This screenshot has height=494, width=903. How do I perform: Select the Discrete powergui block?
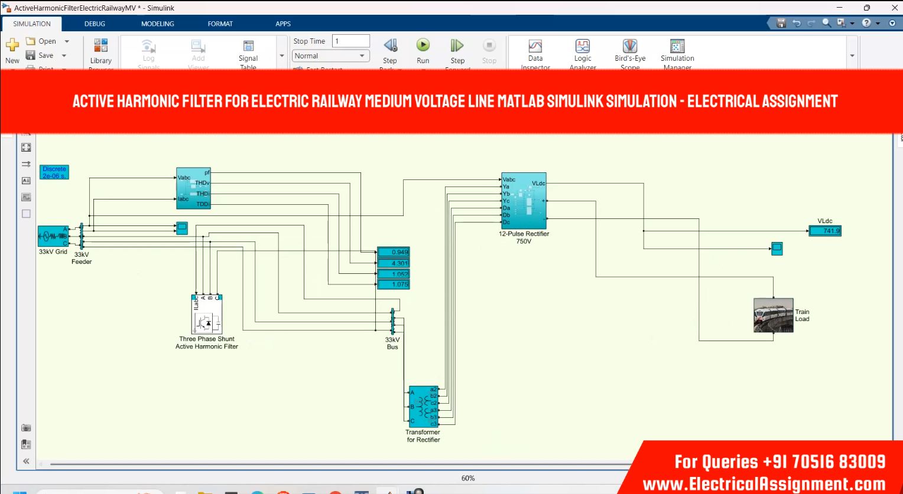coord(54,172)
